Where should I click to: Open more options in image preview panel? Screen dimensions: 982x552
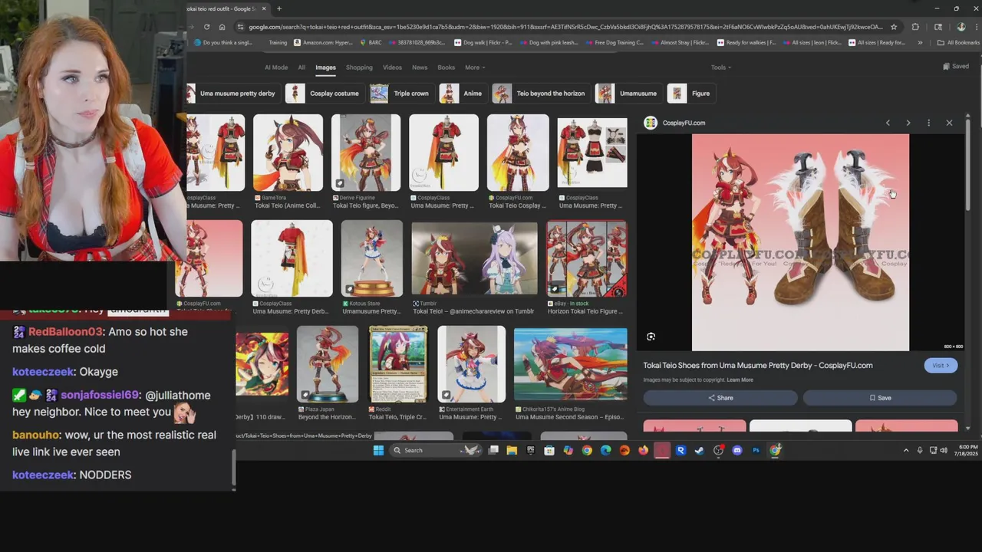click(928, 123)
